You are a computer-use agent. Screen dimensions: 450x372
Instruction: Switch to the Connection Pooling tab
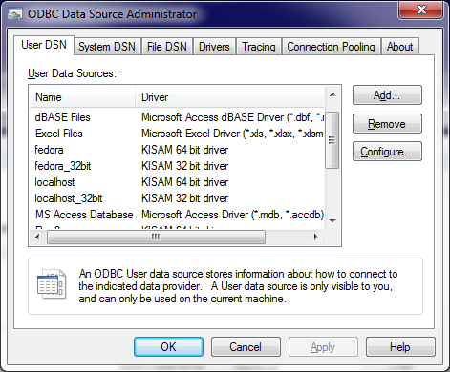point(331,47)
